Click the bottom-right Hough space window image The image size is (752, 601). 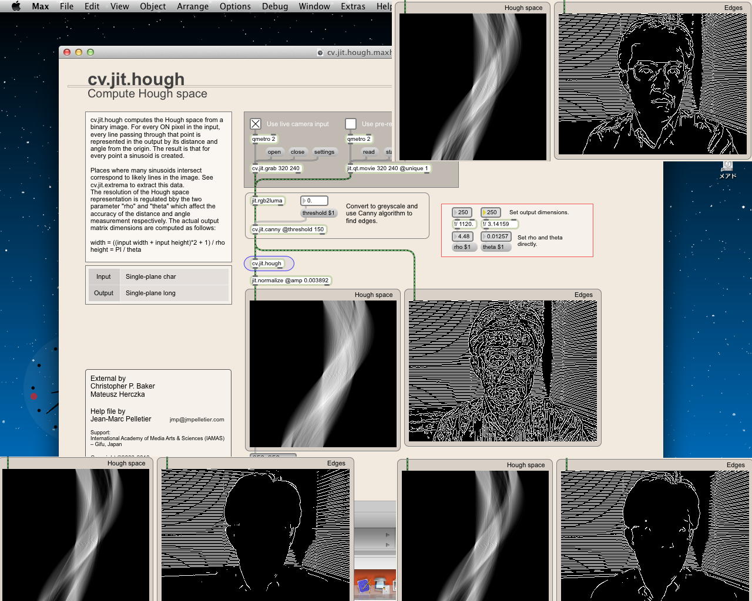point(475,536)
